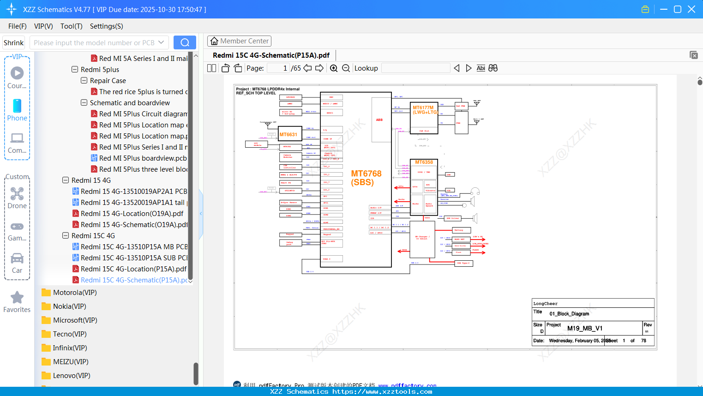Zoom out of the schematic page
Image resolution: width=703 pixels, height=396 pixels.
(346, 68)
